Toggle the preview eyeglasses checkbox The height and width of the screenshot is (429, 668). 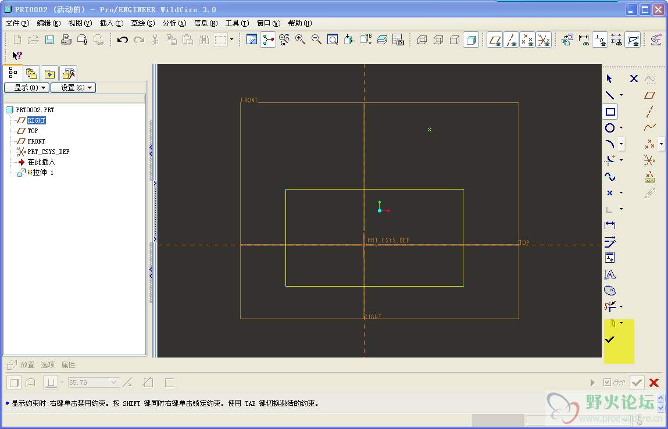[608, 382]
